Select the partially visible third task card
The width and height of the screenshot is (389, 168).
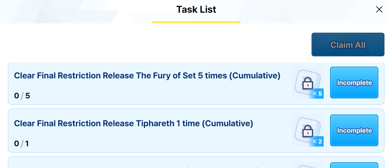[x=196, y=162]
